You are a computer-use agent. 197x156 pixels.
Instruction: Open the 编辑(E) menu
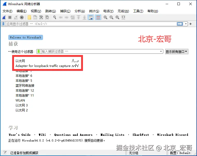(x=22, y=11)
